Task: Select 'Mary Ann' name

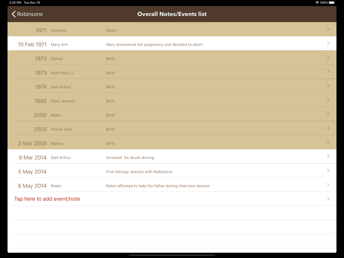Action: tap(59, 45)
